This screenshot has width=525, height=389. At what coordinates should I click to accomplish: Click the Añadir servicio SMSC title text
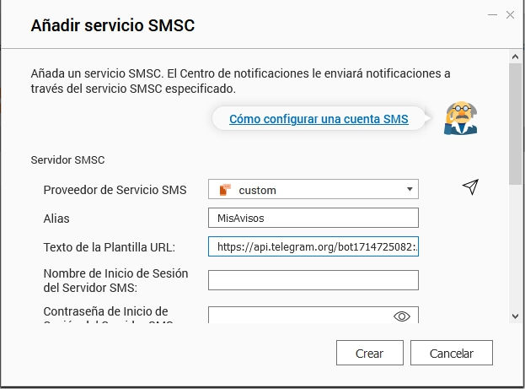(x=113, y=25)
